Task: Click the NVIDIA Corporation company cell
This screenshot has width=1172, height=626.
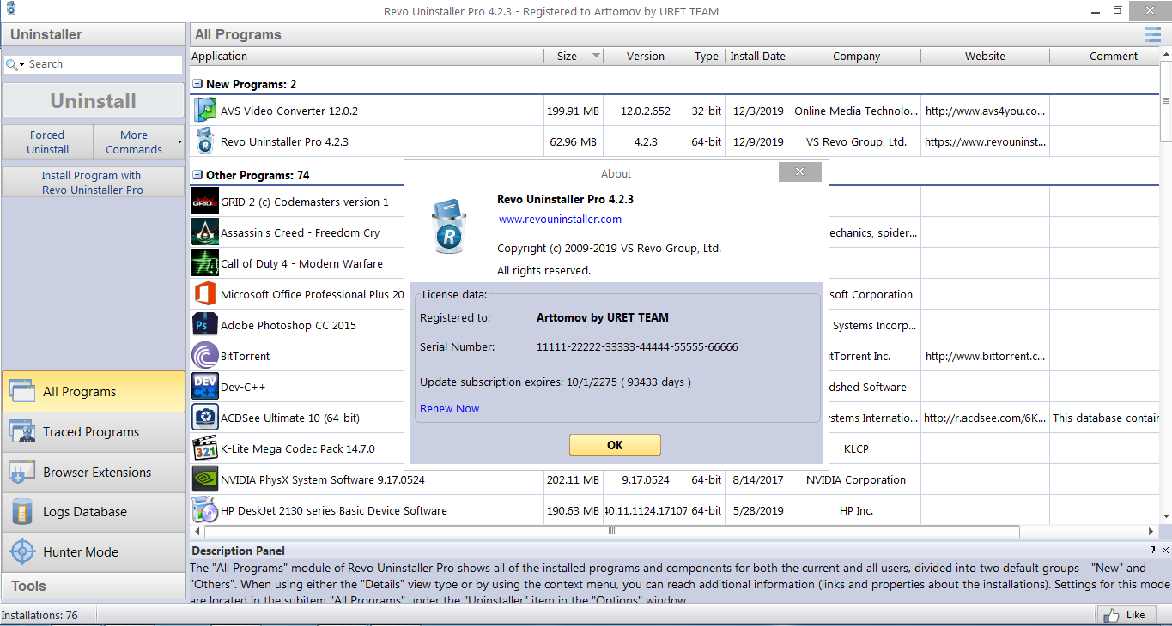Action: click(856, 479)
